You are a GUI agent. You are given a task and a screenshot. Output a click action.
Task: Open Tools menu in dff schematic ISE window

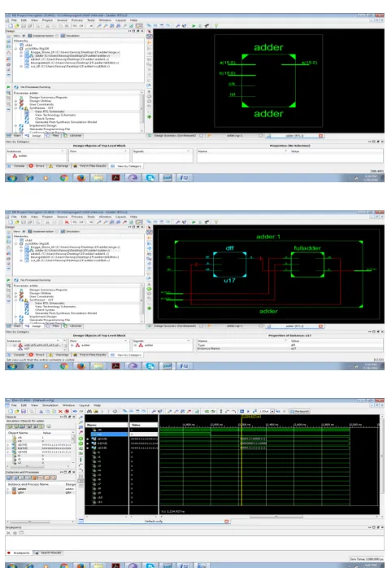coord(91,216)
